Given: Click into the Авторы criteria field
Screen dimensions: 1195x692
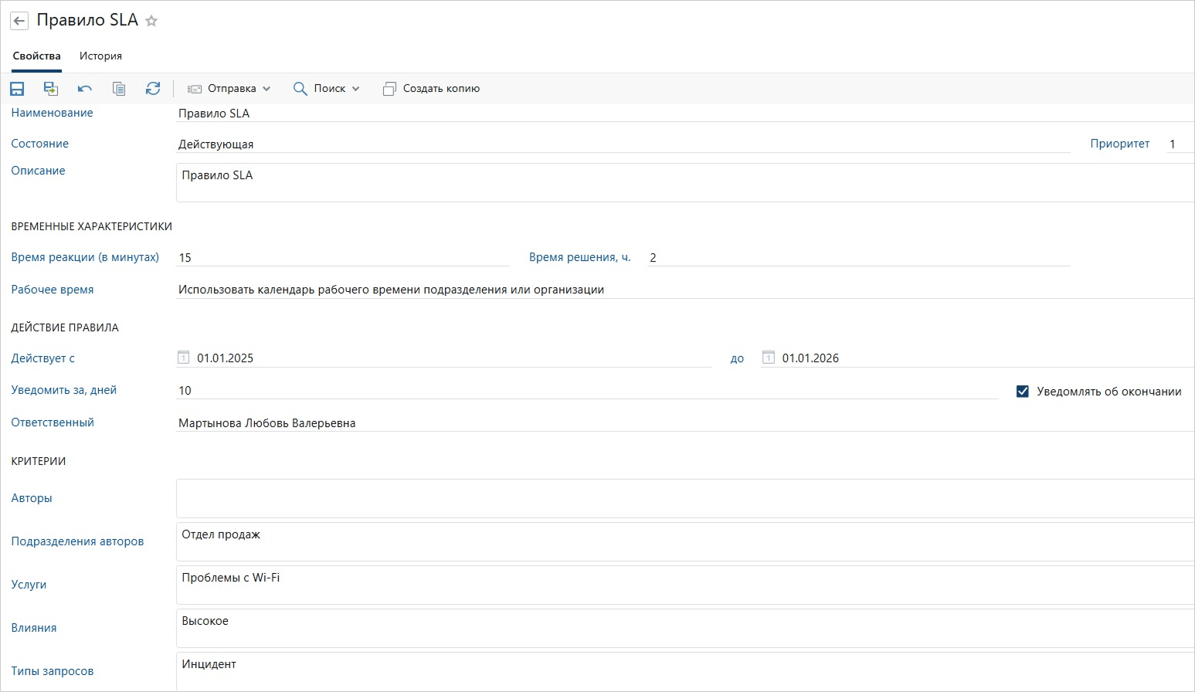Looking at the screenshot, I should tap(684, 498).
